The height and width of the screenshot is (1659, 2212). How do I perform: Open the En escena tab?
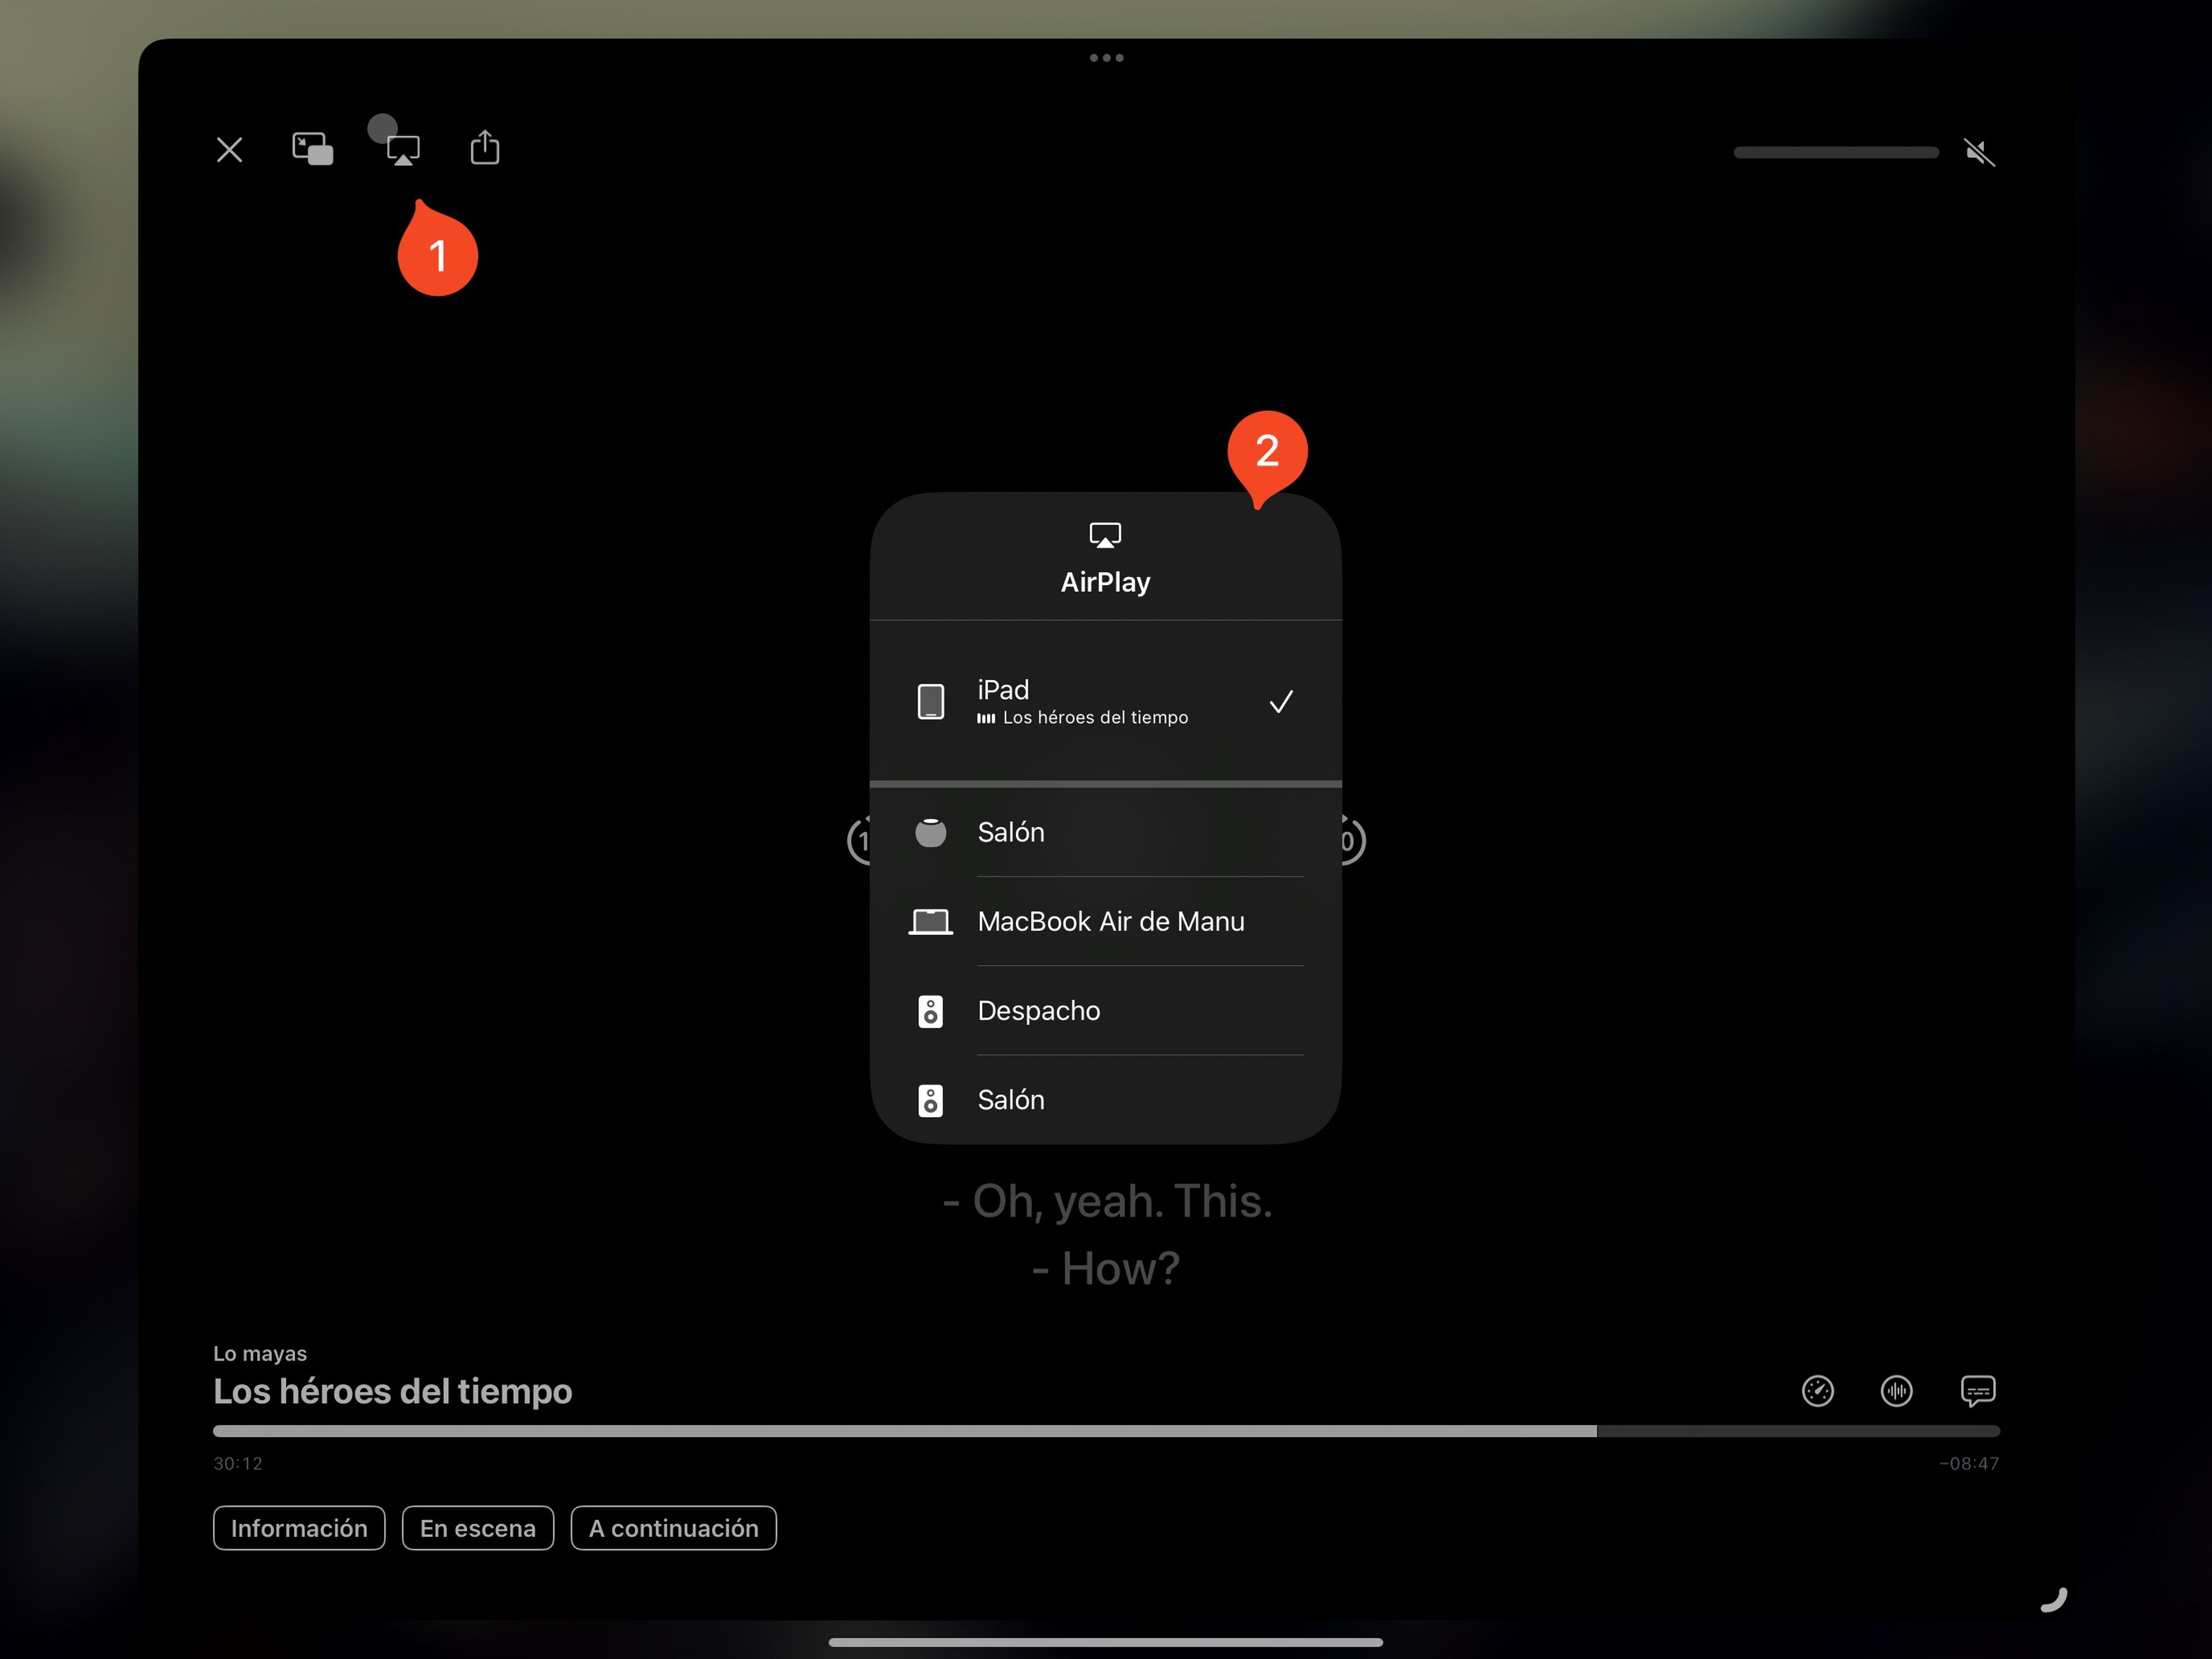pyautogui.click(x=478, y=1528)
